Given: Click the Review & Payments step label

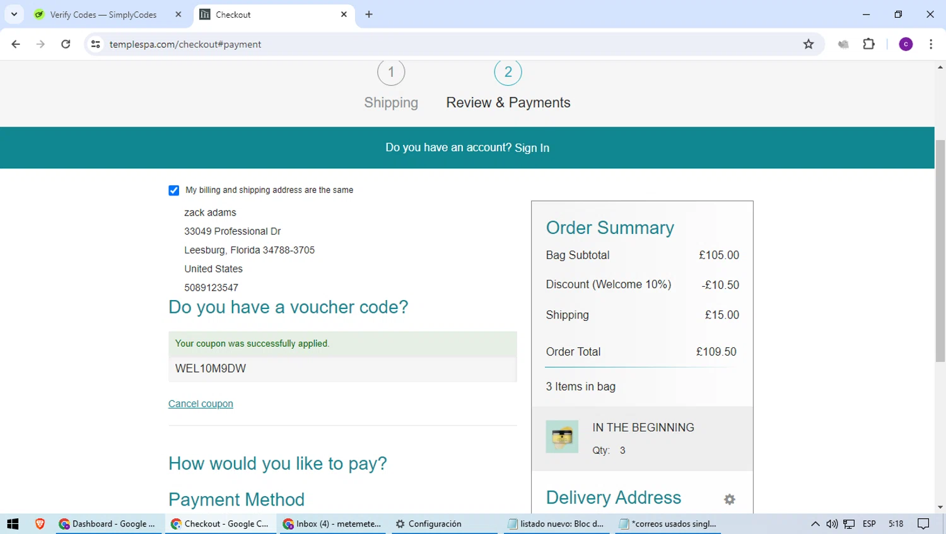Looking at the screenshot, I should click(508, 103).
